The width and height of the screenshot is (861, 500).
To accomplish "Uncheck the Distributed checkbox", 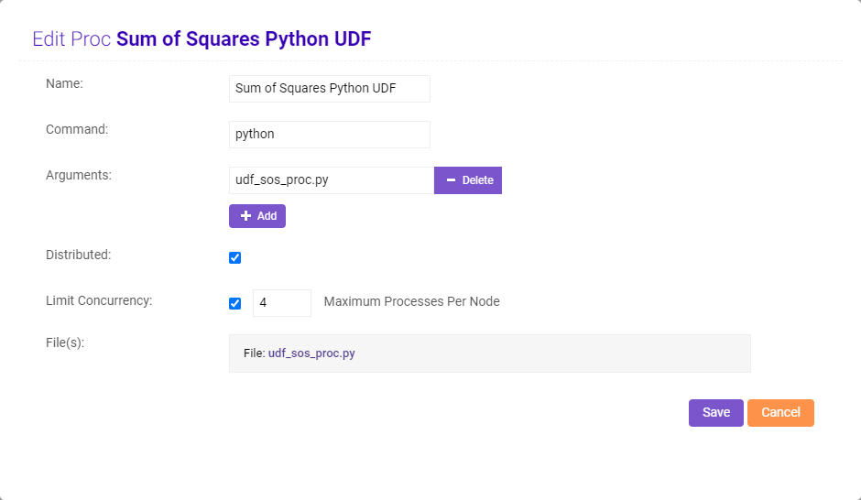I will point(234,257).
